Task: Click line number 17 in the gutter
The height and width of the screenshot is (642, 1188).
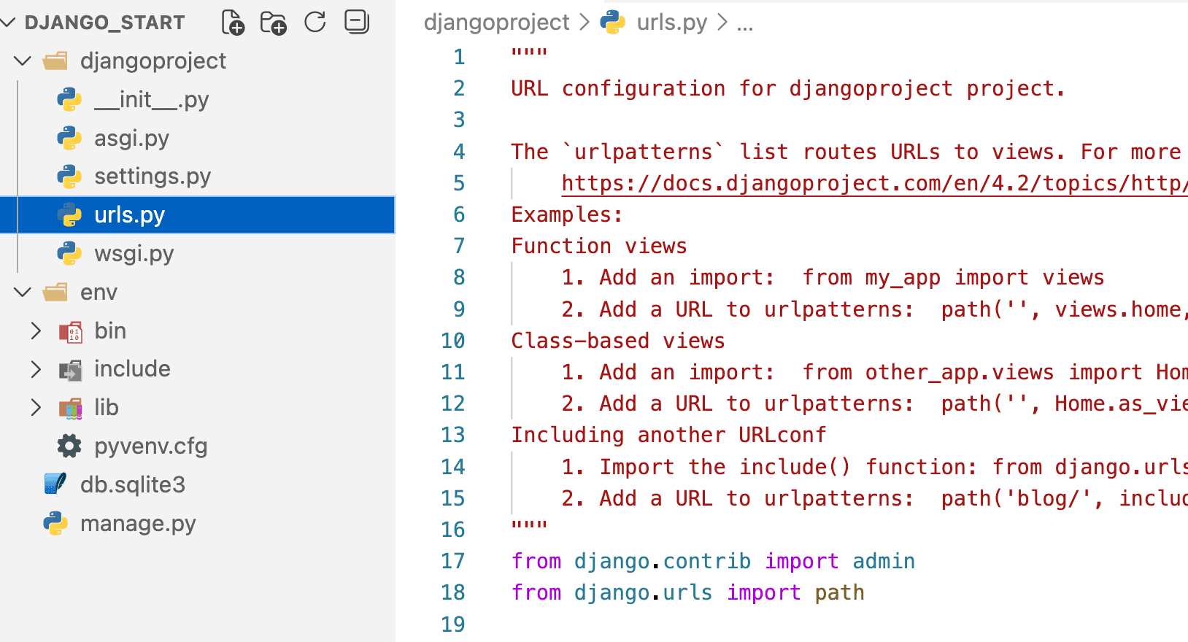Action: (453, 561)
